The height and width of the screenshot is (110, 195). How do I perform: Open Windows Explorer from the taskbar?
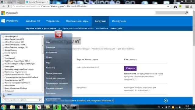click(12, 107)
